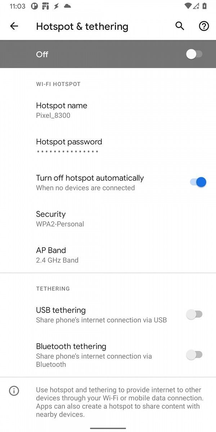Viewport: 216px width, 432px height.
Task: Turn on the Wi-Fi hotspot switch
Action: point(194,54)
